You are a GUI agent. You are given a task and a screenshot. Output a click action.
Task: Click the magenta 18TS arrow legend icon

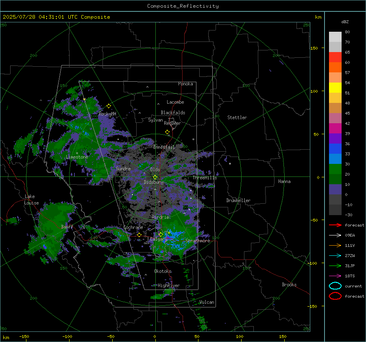click(335, 276)
